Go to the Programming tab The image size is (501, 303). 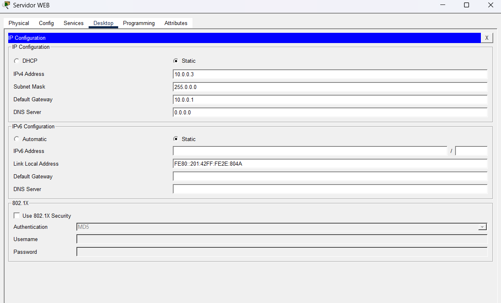pyautogui.click(x=139, y=23)
